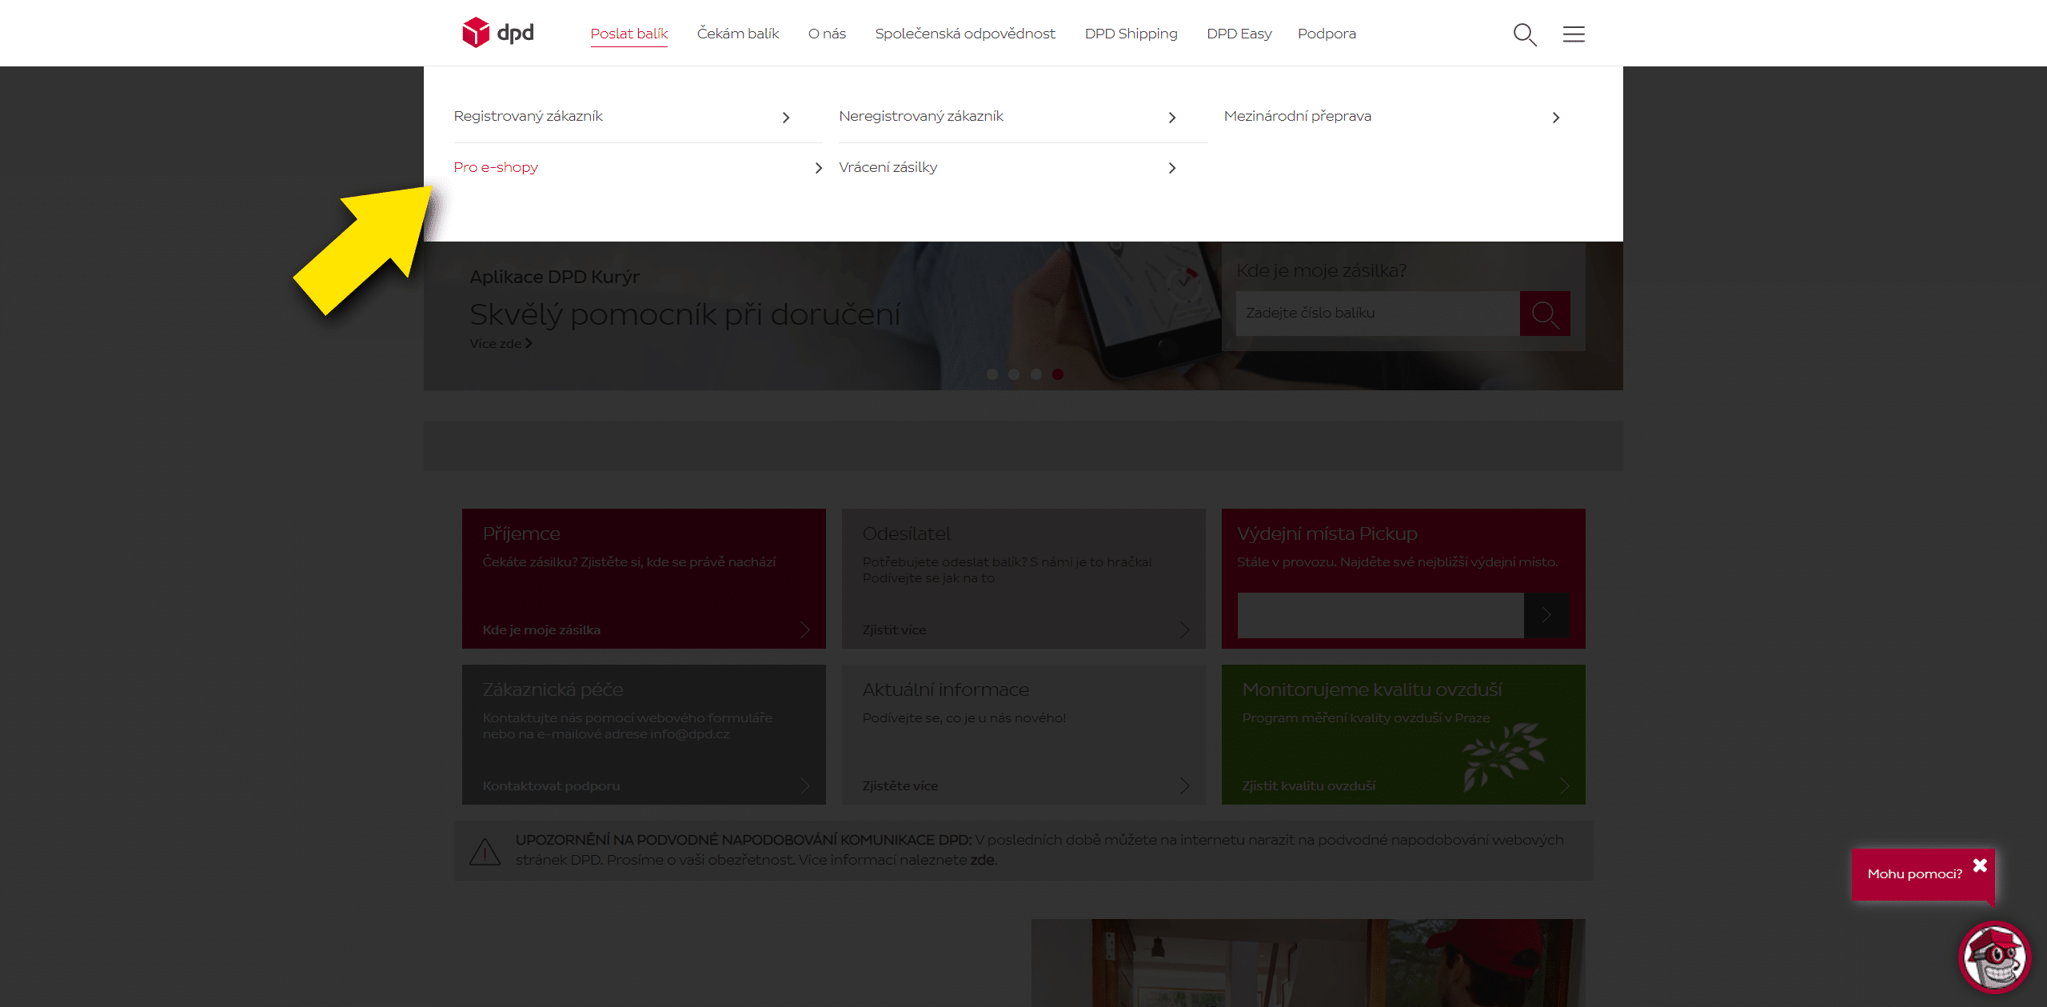Click Neregistrovaný zákazník link
The height and width of the screenshot is (1007, 2047).
920,116
